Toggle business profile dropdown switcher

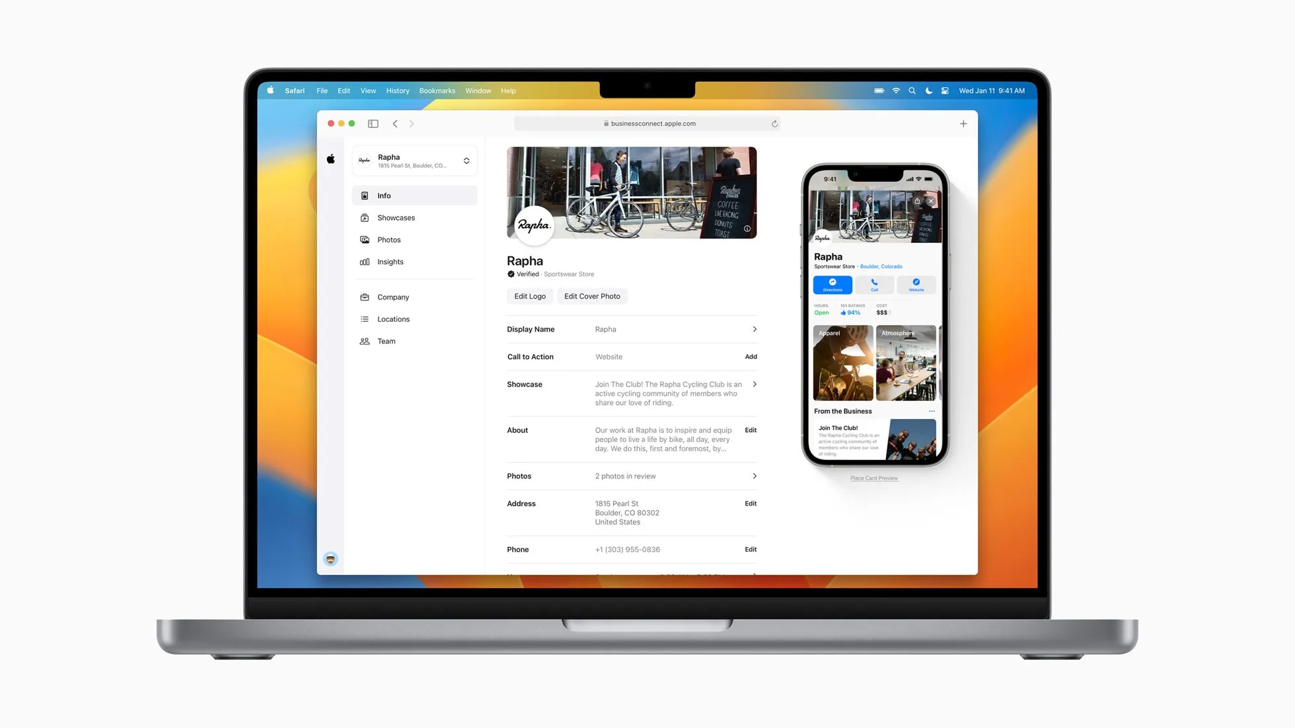point(465,161)
